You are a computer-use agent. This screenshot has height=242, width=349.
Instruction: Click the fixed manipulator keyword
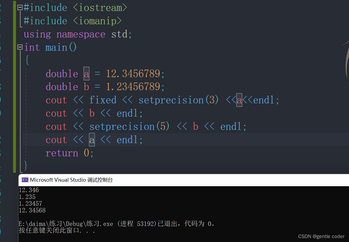103,100
